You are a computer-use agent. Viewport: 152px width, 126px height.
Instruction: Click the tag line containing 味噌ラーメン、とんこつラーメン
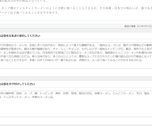[x=76, y=93]
